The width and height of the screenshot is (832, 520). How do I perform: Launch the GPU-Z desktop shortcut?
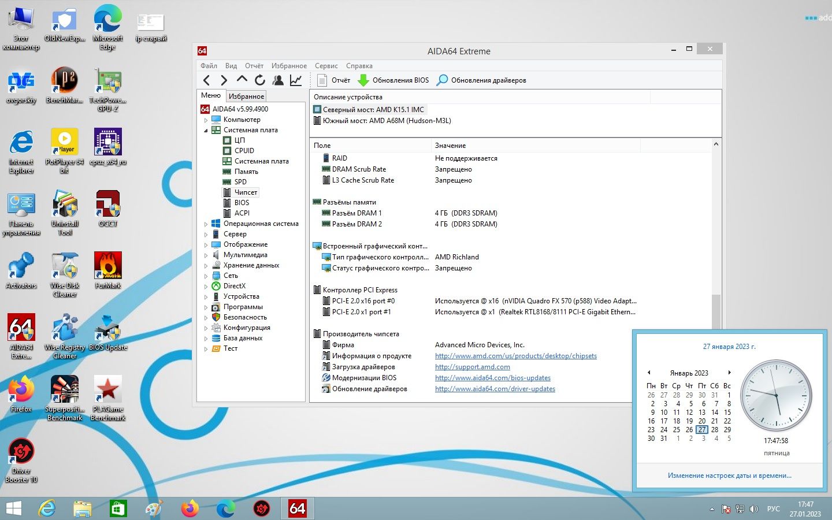click(108, 90)
